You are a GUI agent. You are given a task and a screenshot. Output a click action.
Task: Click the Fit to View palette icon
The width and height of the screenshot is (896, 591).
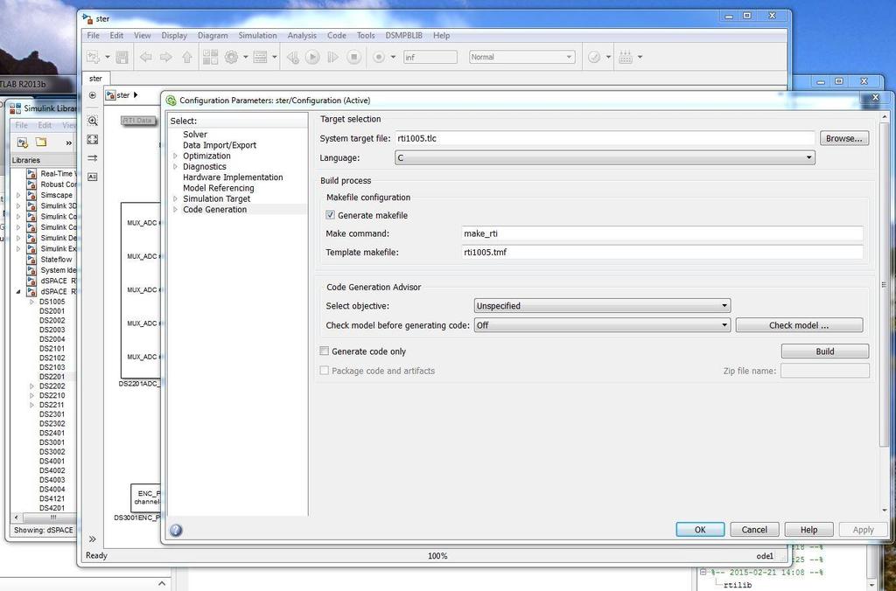coord(93,139)
